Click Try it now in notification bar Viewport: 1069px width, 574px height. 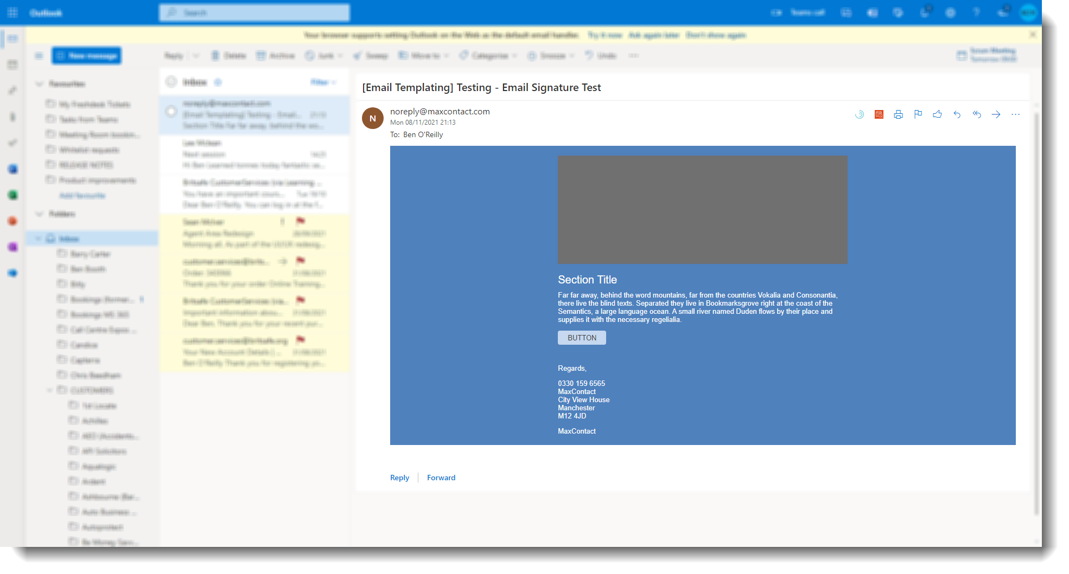(x=605, y=35)
